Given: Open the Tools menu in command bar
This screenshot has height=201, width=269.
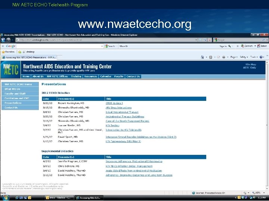Looking at the screenshot, I should point(254,57).
